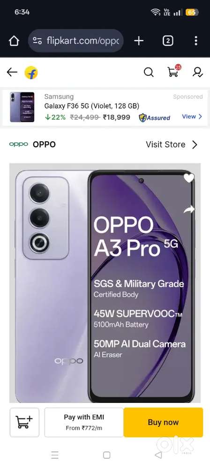Click the Buy now button
This screenshot has width=210, height=468.
[163, 422]
